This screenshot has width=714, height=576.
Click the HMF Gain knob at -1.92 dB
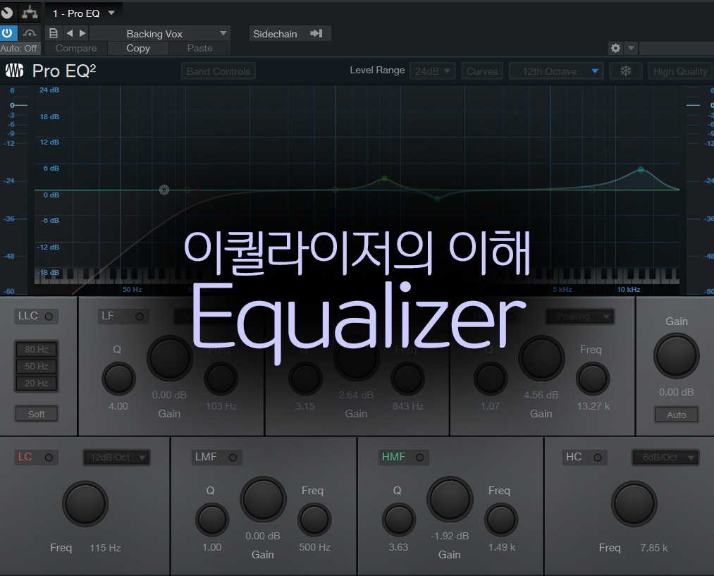(450, 499)
